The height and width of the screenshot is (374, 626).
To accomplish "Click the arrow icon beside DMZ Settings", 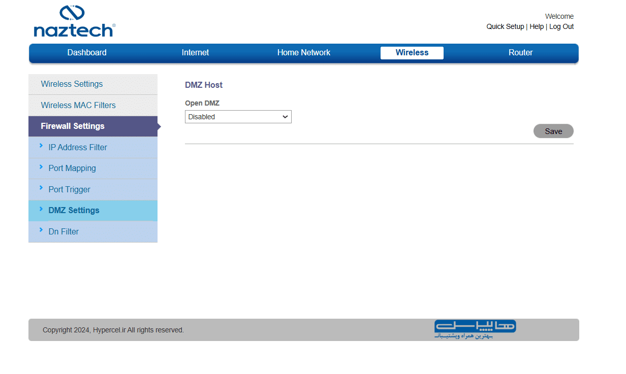I will point(41,209).
